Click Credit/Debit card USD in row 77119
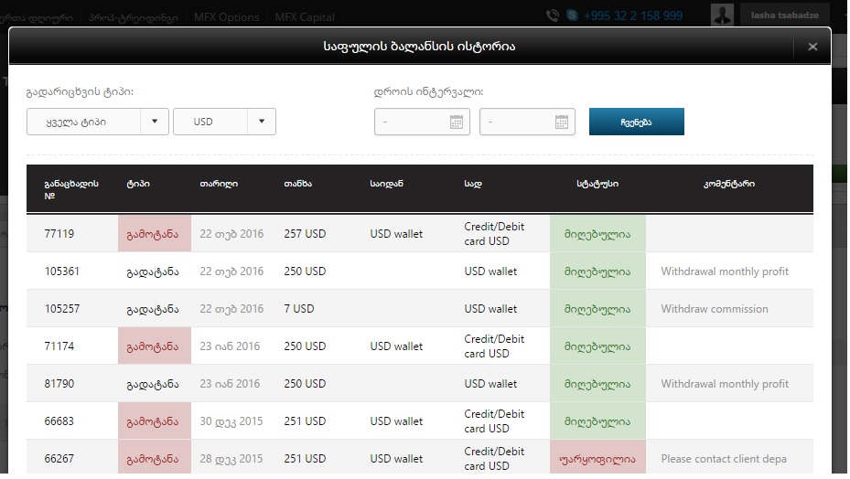The image size is (850, 479). click(x=494, y=233)
